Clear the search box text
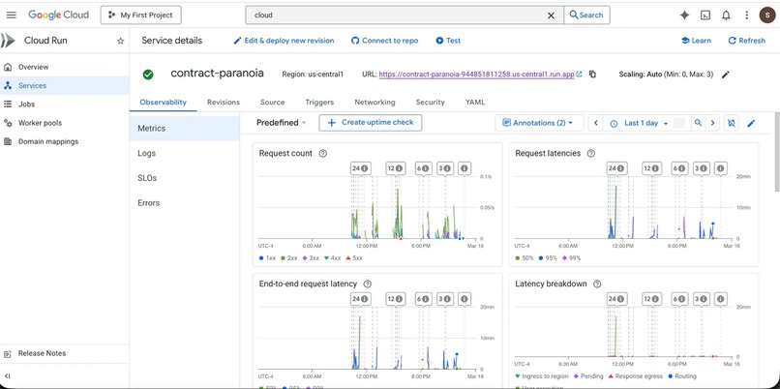 551,15
